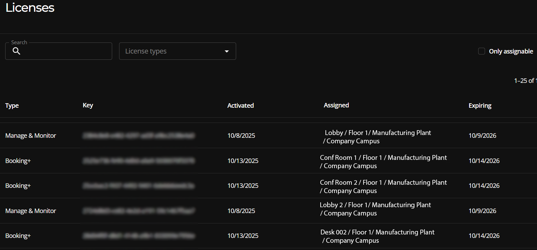Sort by the Assigned column header
The height and width of the screenshot is (250, 537).
click(336, 105)
